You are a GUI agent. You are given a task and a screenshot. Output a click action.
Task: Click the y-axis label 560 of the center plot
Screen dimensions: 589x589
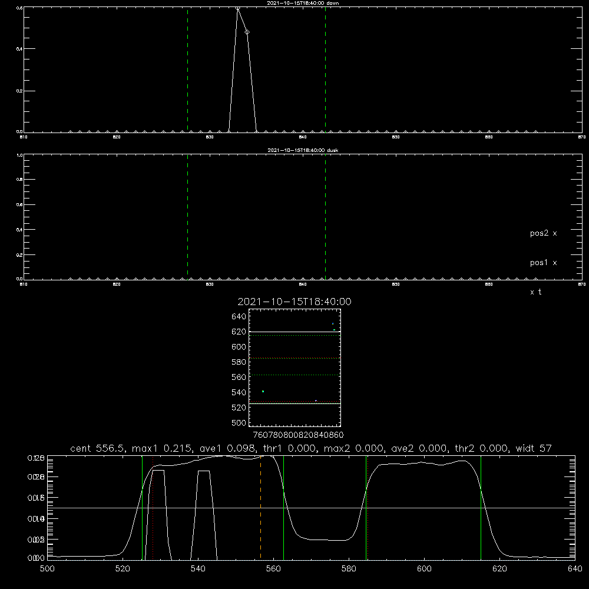(239, 377)
